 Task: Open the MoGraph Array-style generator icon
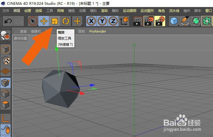[207, 21]
